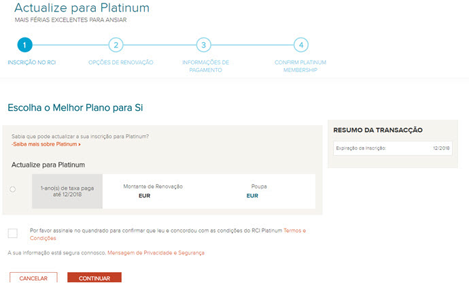
Task: Open 'Saiba mais sobre Platinum' link
Action: (x=46, y=144)
